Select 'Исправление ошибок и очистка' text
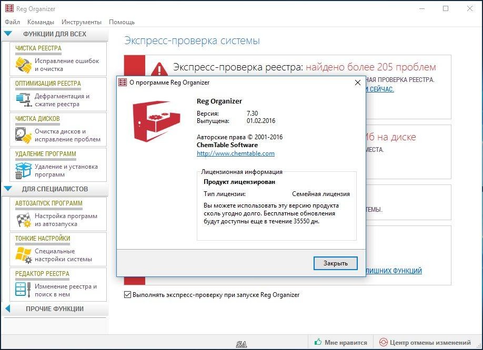483x350 pixels. tap(67, 65)
